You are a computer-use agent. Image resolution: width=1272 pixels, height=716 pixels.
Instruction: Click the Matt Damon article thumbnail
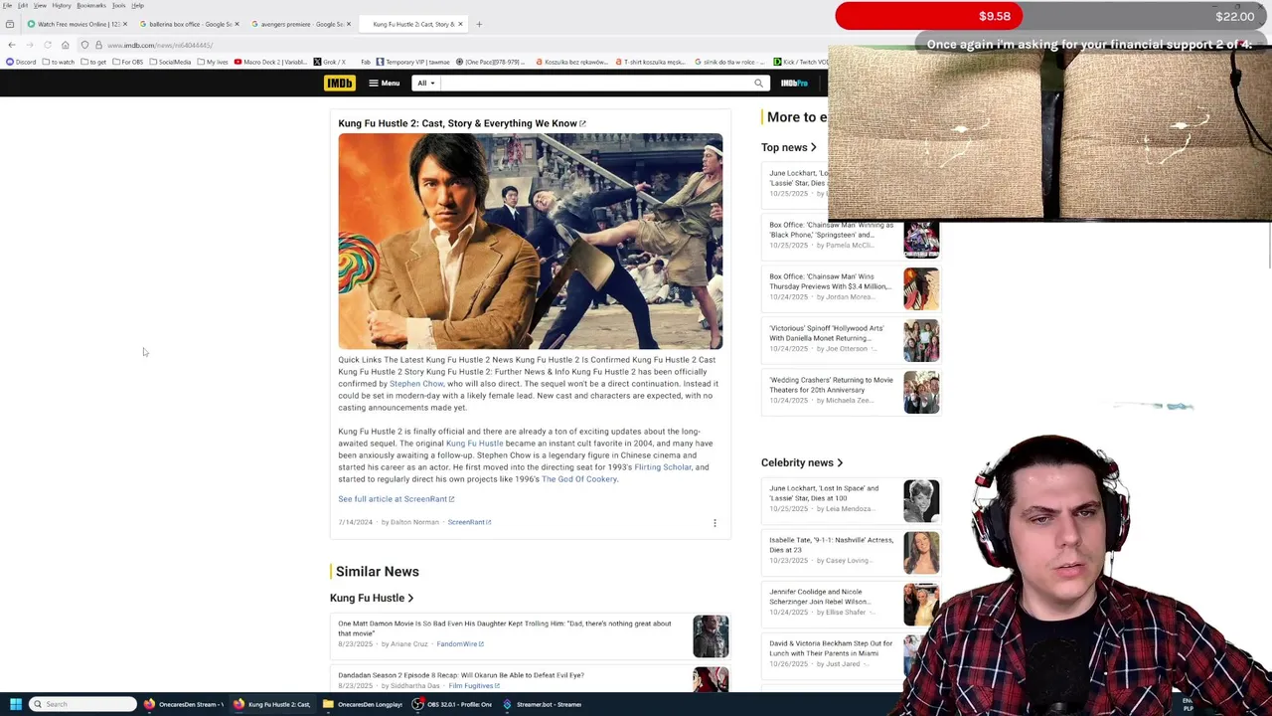click(711, 636)
